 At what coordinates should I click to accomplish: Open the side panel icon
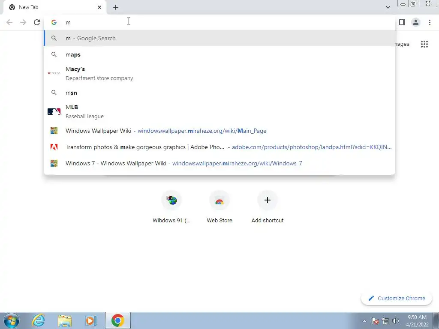click(402, 22)
